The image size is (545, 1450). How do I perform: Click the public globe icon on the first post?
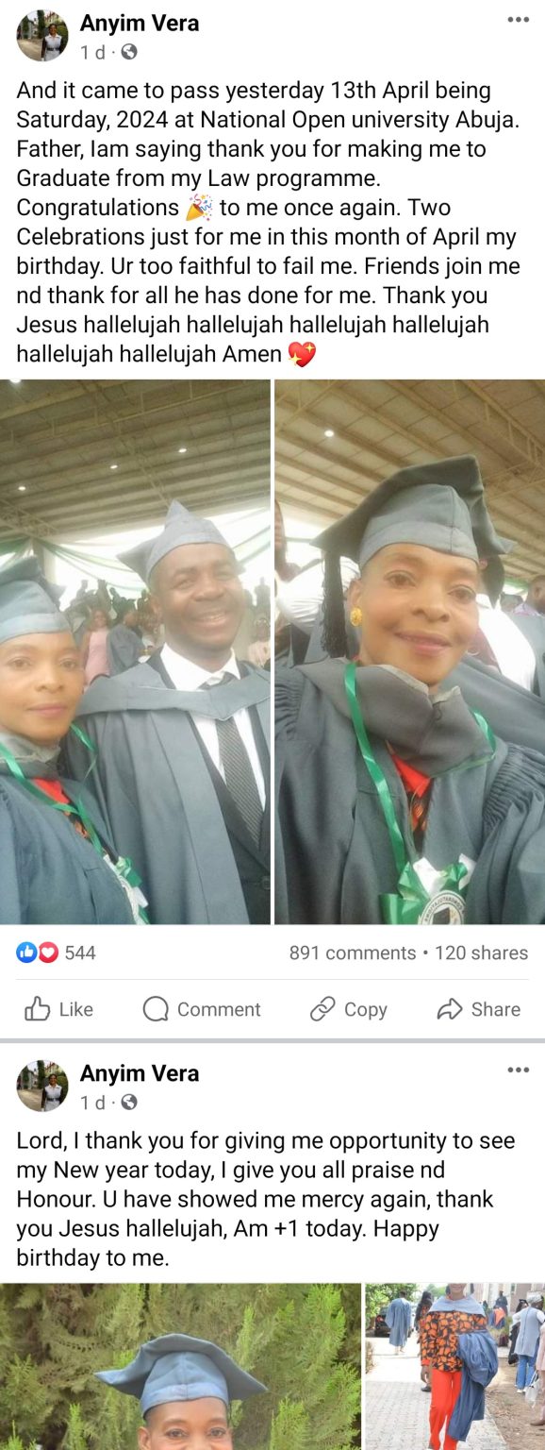pyautogui.click(x=129, y=53)
